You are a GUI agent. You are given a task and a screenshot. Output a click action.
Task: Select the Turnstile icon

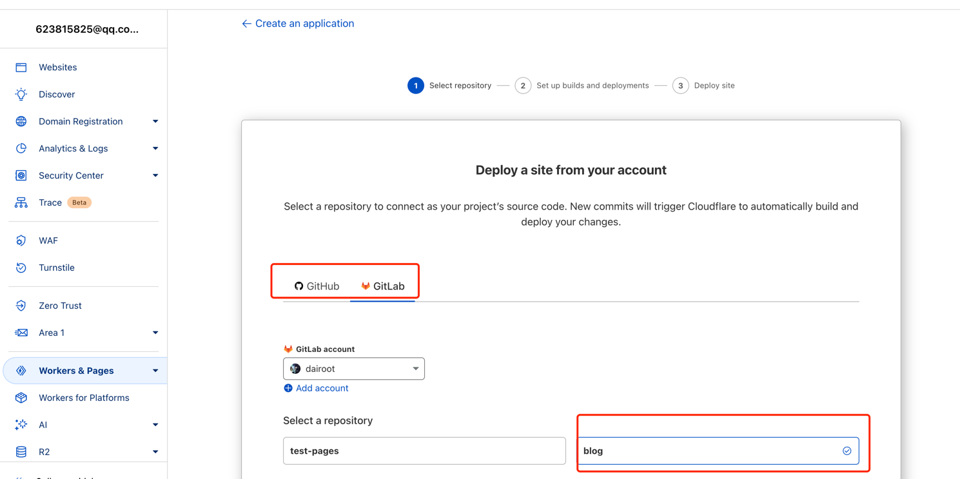(x=21, y=268)
